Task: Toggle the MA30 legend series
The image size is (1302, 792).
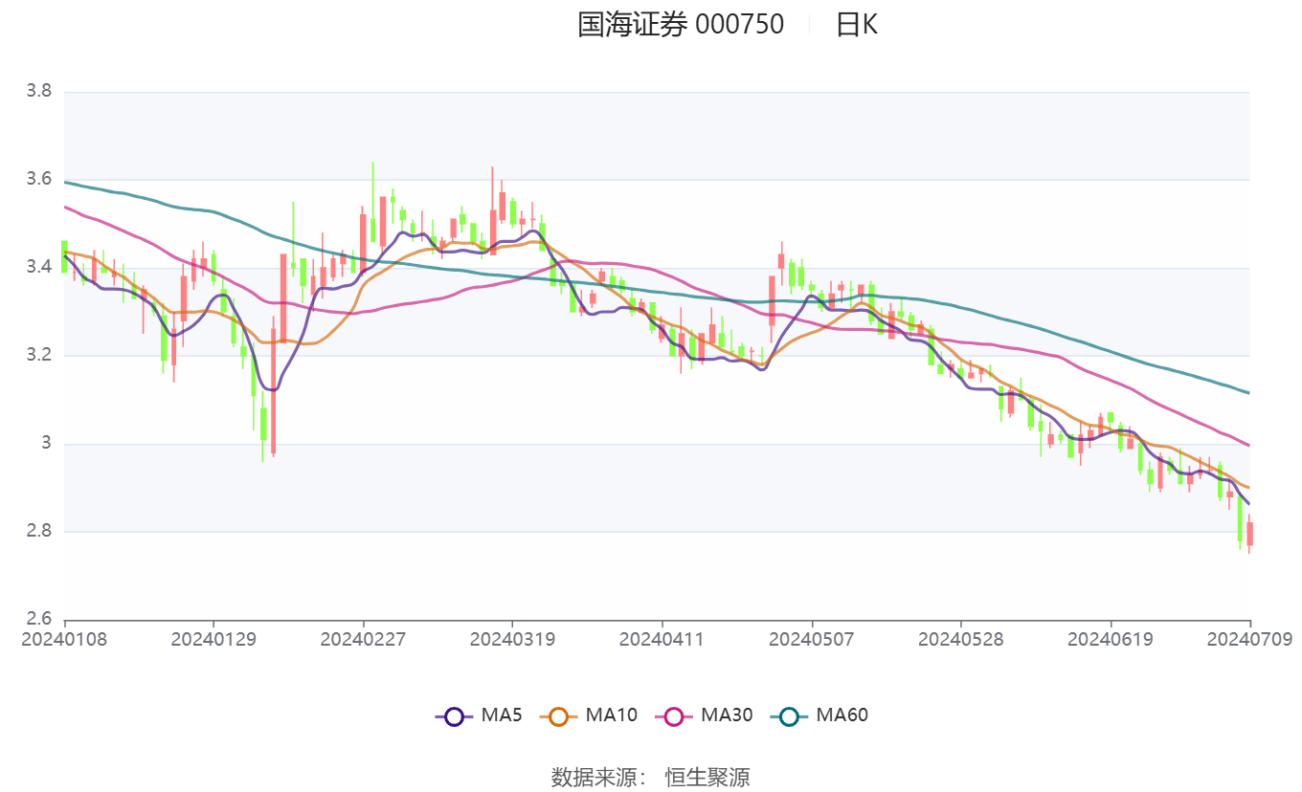Action: point(704,715)
